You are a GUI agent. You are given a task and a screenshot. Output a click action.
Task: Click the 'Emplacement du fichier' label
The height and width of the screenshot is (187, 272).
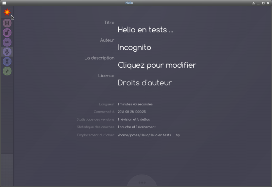coord(96,135)
